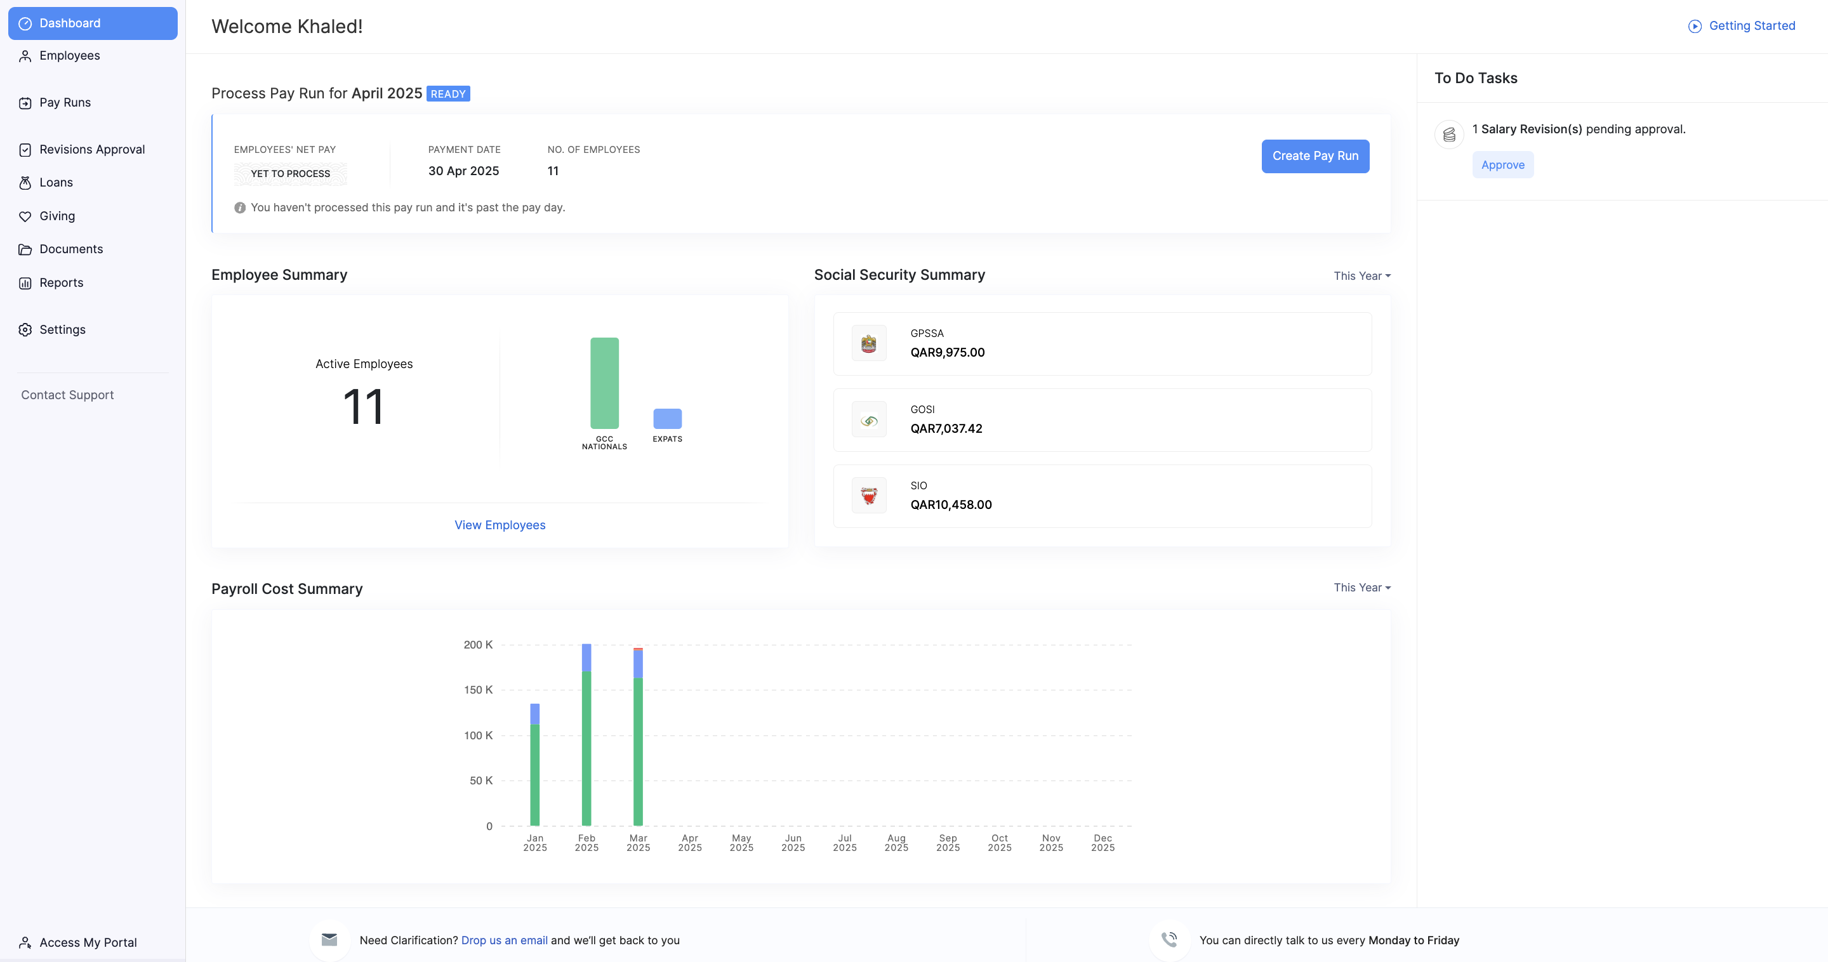Viewport: 1828px width, 962px height.
Task: Click the Pay Runs sidebar icon
Action: point(25,103)
